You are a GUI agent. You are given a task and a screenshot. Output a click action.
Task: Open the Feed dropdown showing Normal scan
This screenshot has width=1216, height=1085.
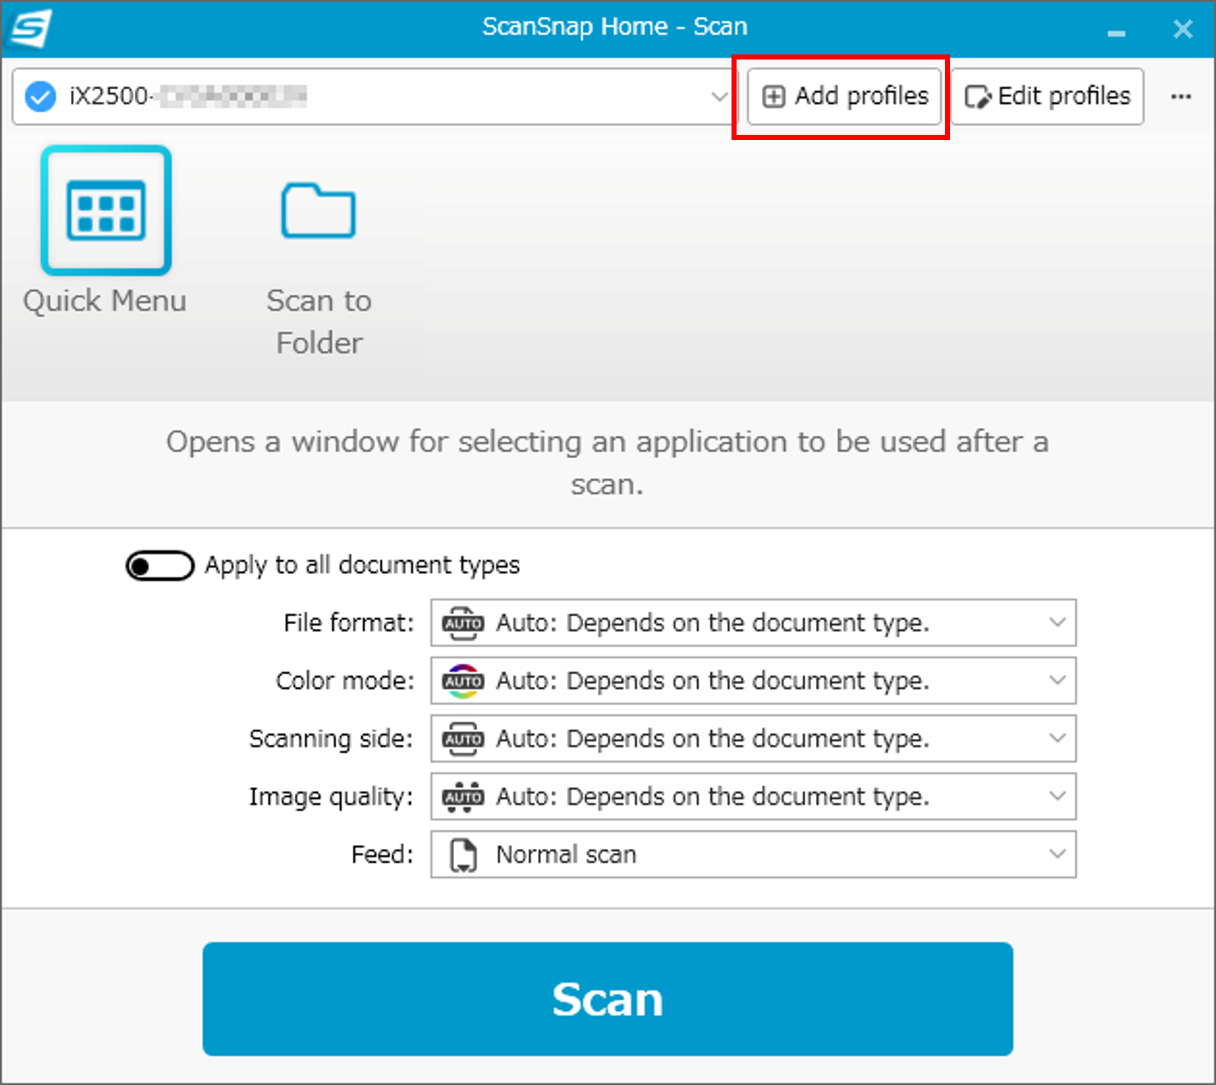point(753,854)
